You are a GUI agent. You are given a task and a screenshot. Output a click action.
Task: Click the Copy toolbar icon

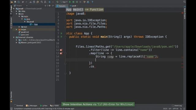click(34, 2)
